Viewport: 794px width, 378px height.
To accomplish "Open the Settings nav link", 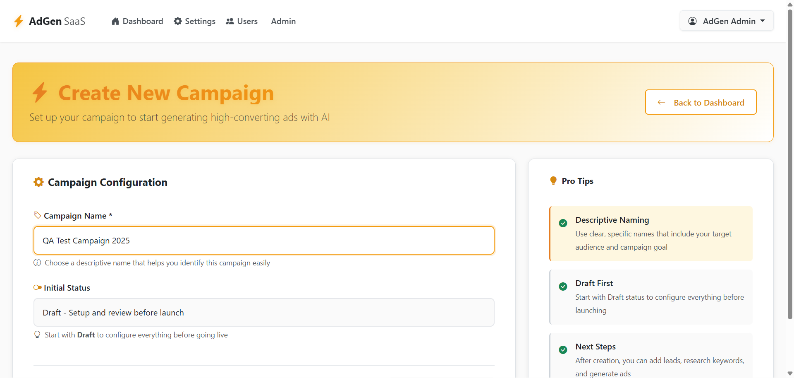I will tap(195, 21).
